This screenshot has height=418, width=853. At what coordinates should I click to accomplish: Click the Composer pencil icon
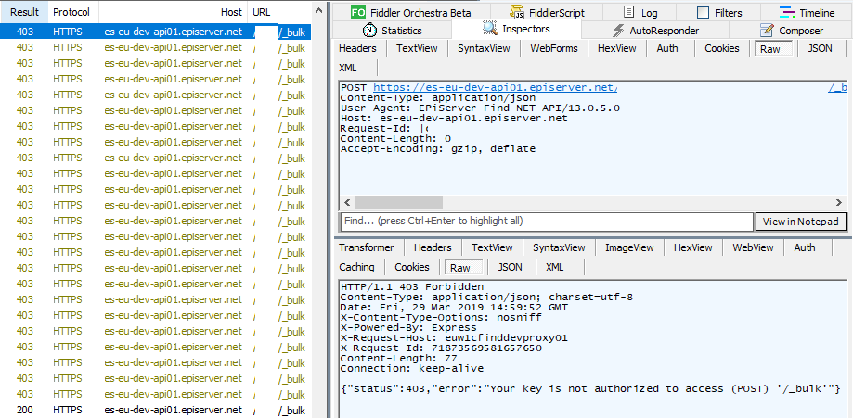(767, 30)
